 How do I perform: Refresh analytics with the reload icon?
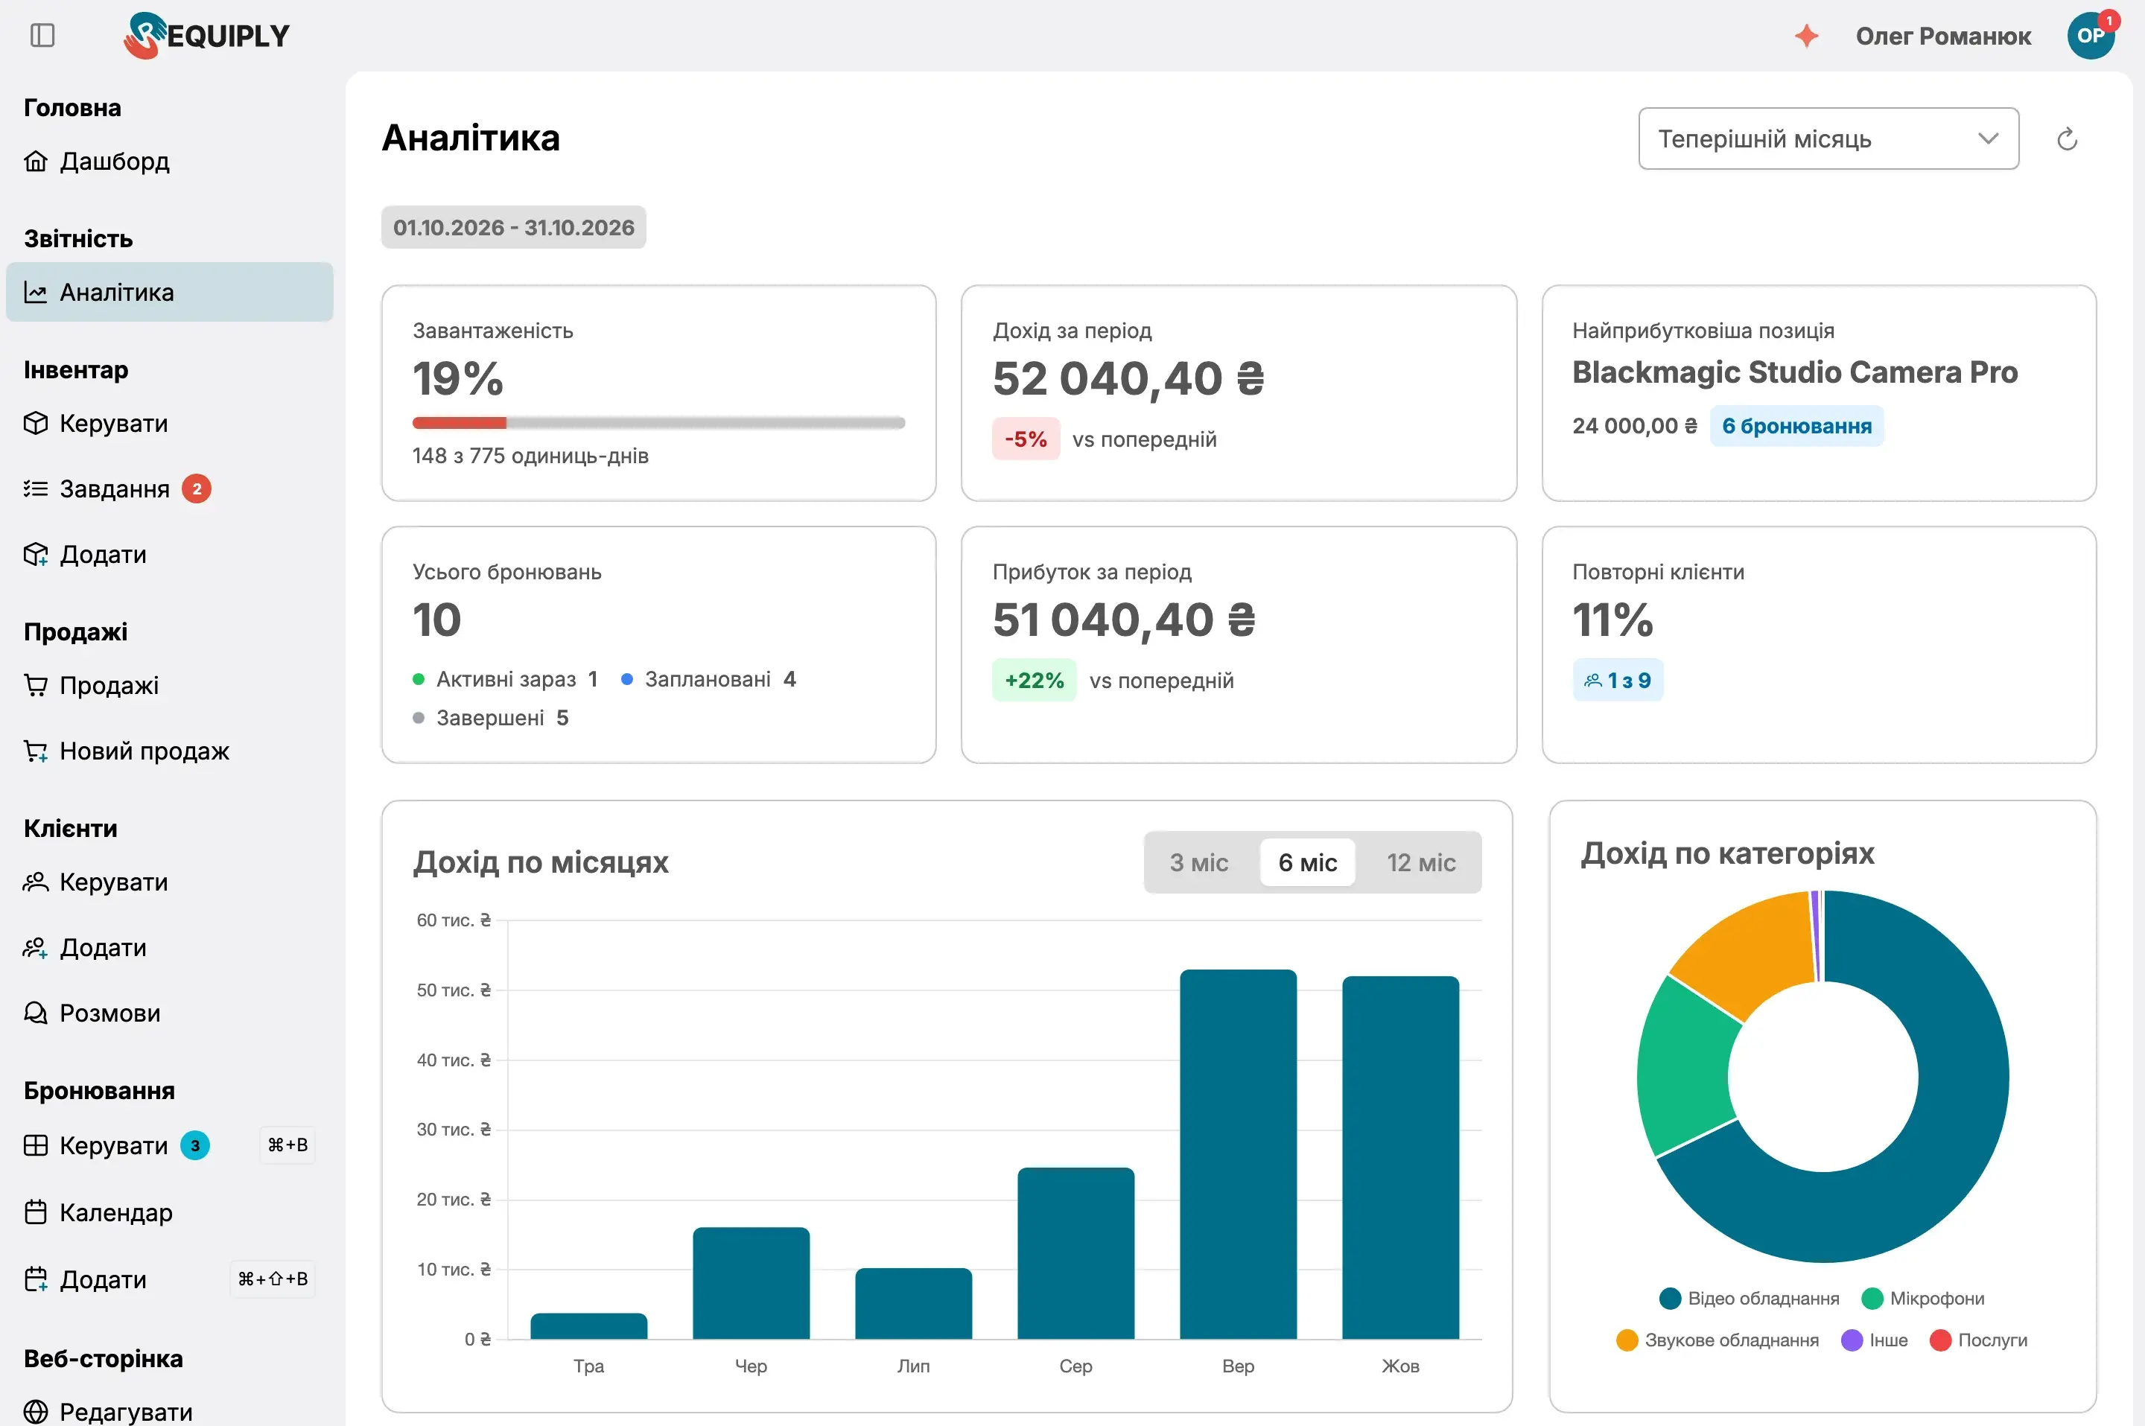coord(2067,139)
